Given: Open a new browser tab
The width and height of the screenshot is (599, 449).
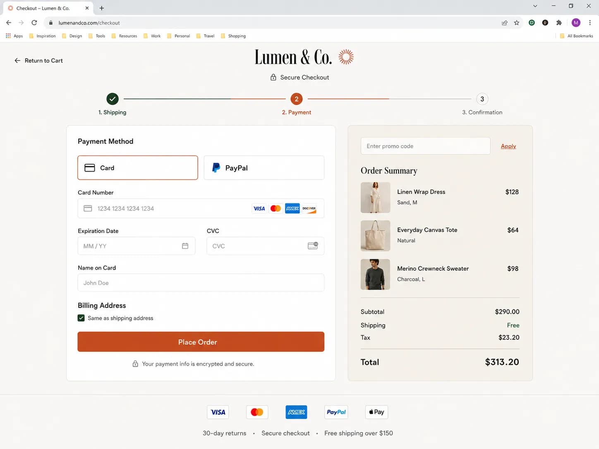Looking at the screenshot, I should point(102,8).
